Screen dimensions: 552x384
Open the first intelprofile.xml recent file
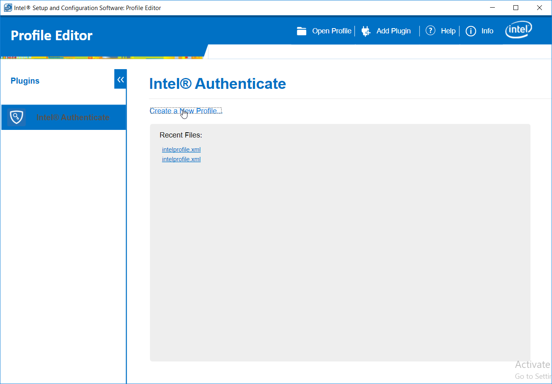[181, 150]
